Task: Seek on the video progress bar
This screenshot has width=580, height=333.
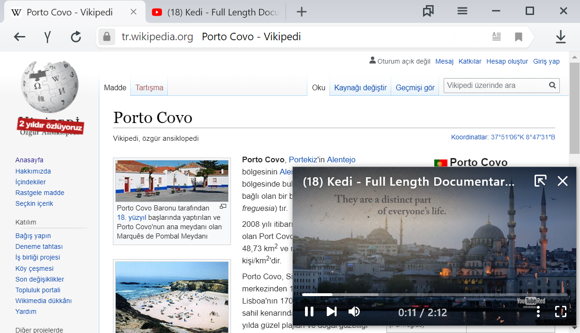Action: click(x=435, y=295)
